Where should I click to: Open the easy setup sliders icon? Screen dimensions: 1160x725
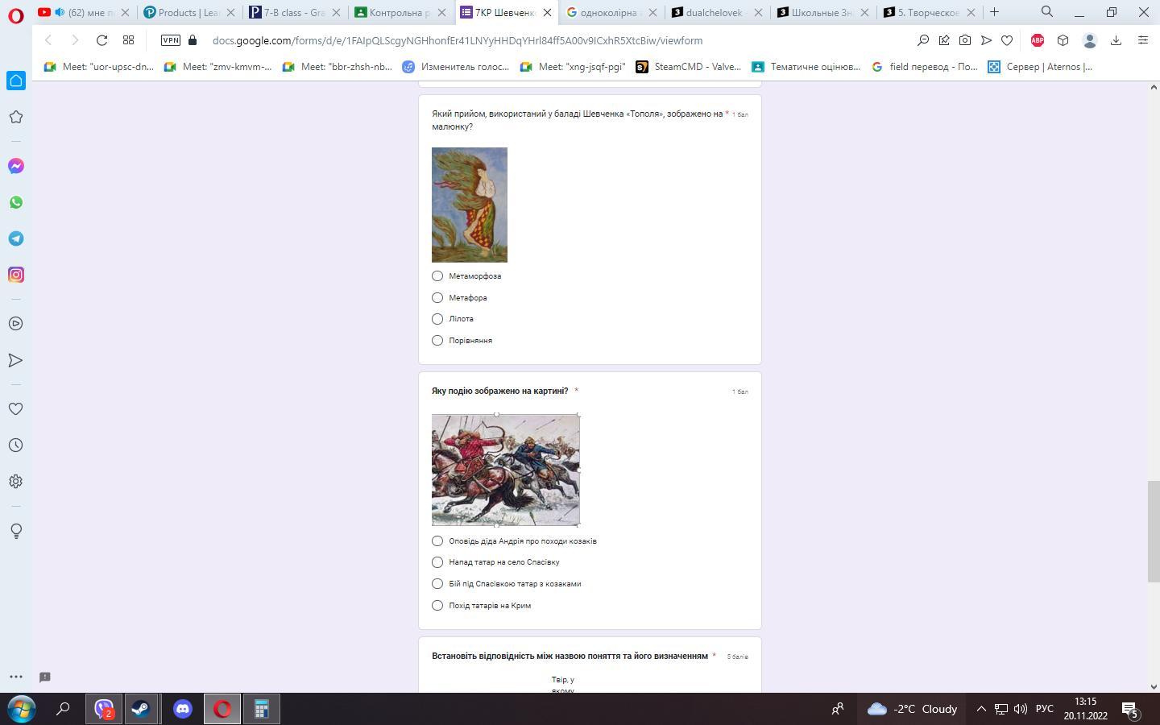click(x=1142, y=40)
